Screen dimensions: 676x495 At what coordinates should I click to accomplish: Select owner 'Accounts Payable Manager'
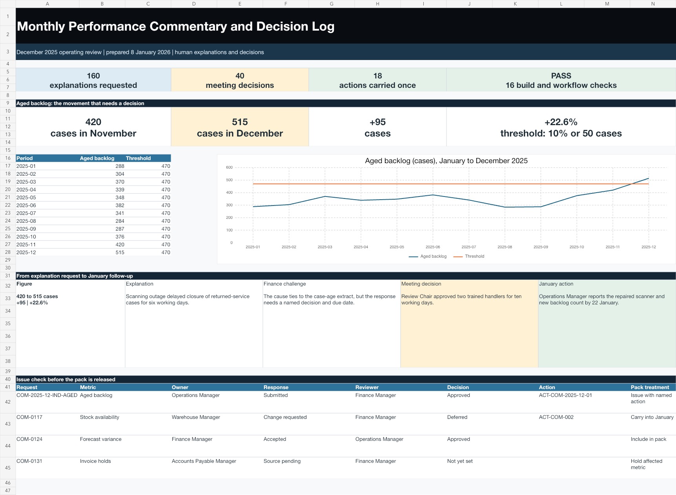click(x=217, y=468)
